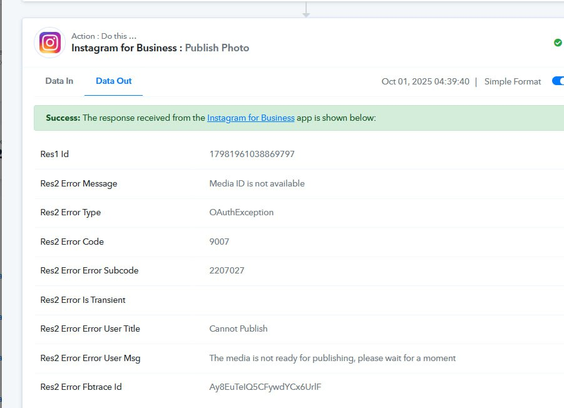
Task: Open the Instagram for Business link
Action: pyautogui.click(x=250, y=118)
